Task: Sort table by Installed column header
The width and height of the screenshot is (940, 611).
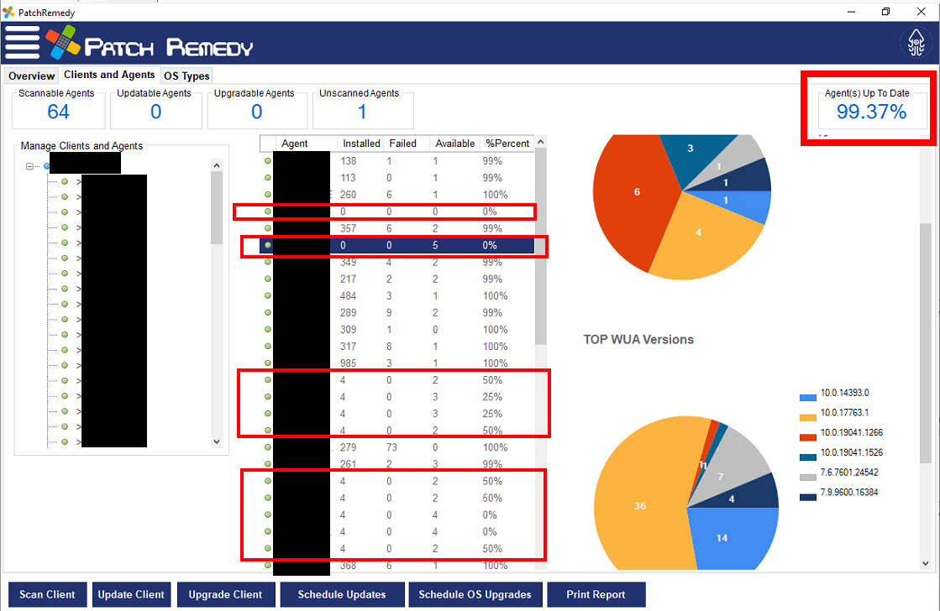Action: click(x=361, y=144)
